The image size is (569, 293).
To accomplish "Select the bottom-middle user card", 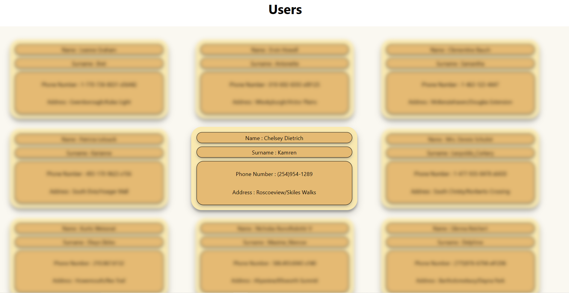I will pyautogui.click(x=274, y=257).
